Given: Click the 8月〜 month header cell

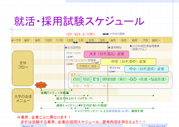Looking at the screenshot, I should point(156,40).
